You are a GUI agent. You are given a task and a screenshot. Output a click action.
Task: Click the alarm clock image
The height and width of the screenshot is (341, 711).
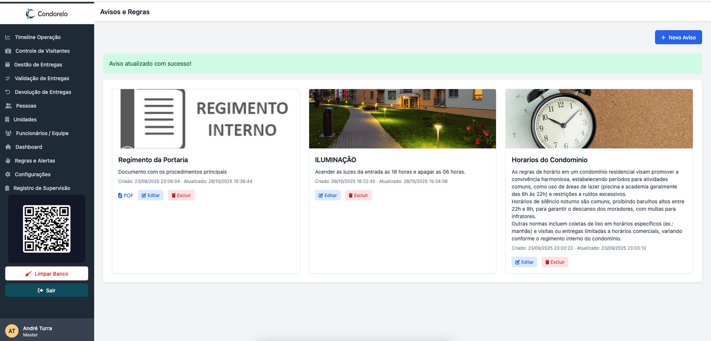(x=599, y=119)
